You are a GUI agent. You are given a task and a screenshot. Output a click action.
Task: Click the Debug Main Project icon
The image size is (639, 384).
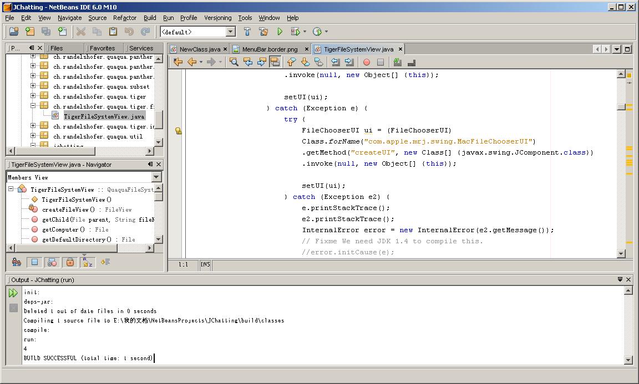click(296, 32)
